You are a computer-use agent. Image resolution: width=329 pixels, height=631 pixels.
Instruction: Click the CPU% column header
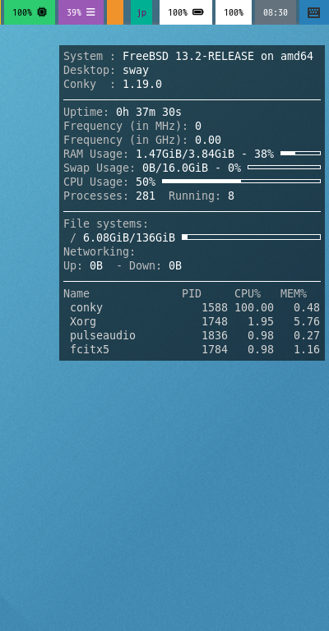pos(248,294)
